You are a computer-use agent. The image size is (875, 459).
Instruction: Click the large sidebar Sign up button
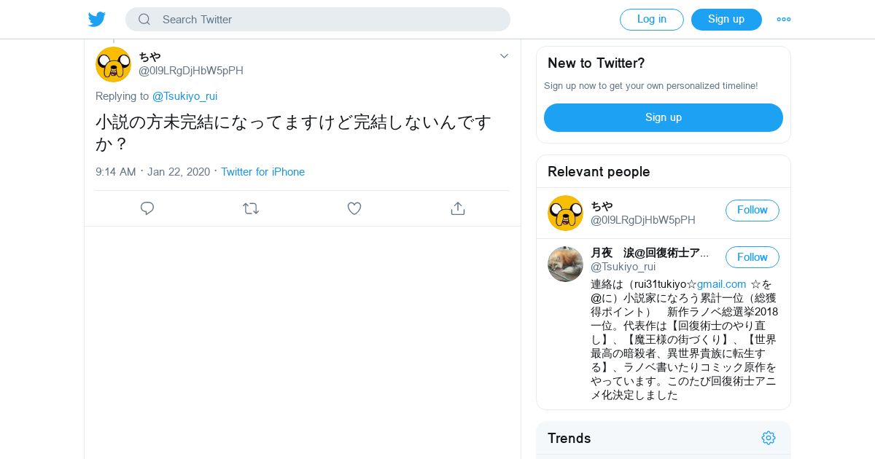pos(663,117)
